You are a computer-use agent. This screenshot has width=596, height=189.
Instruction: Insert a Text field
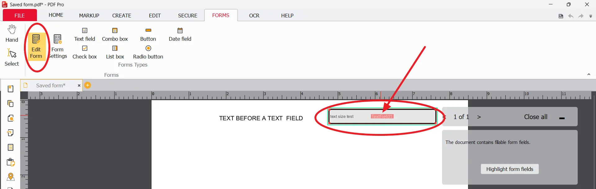tap(84, 35)
